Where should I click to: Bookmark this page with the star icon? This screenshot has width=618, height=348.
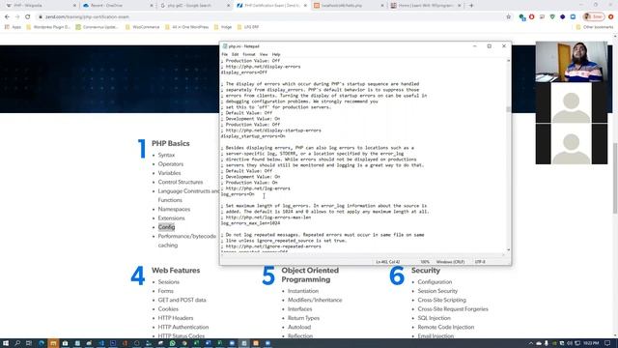point(509,17)
